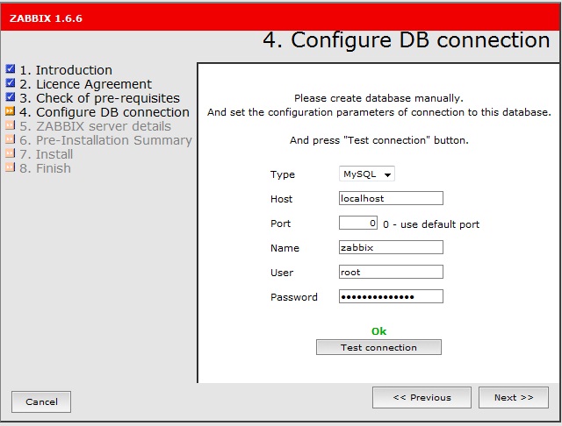Click the arrow icon beside Configure DB connection
Viewport: 562px width, 426px height.
[x=11, y=112]
